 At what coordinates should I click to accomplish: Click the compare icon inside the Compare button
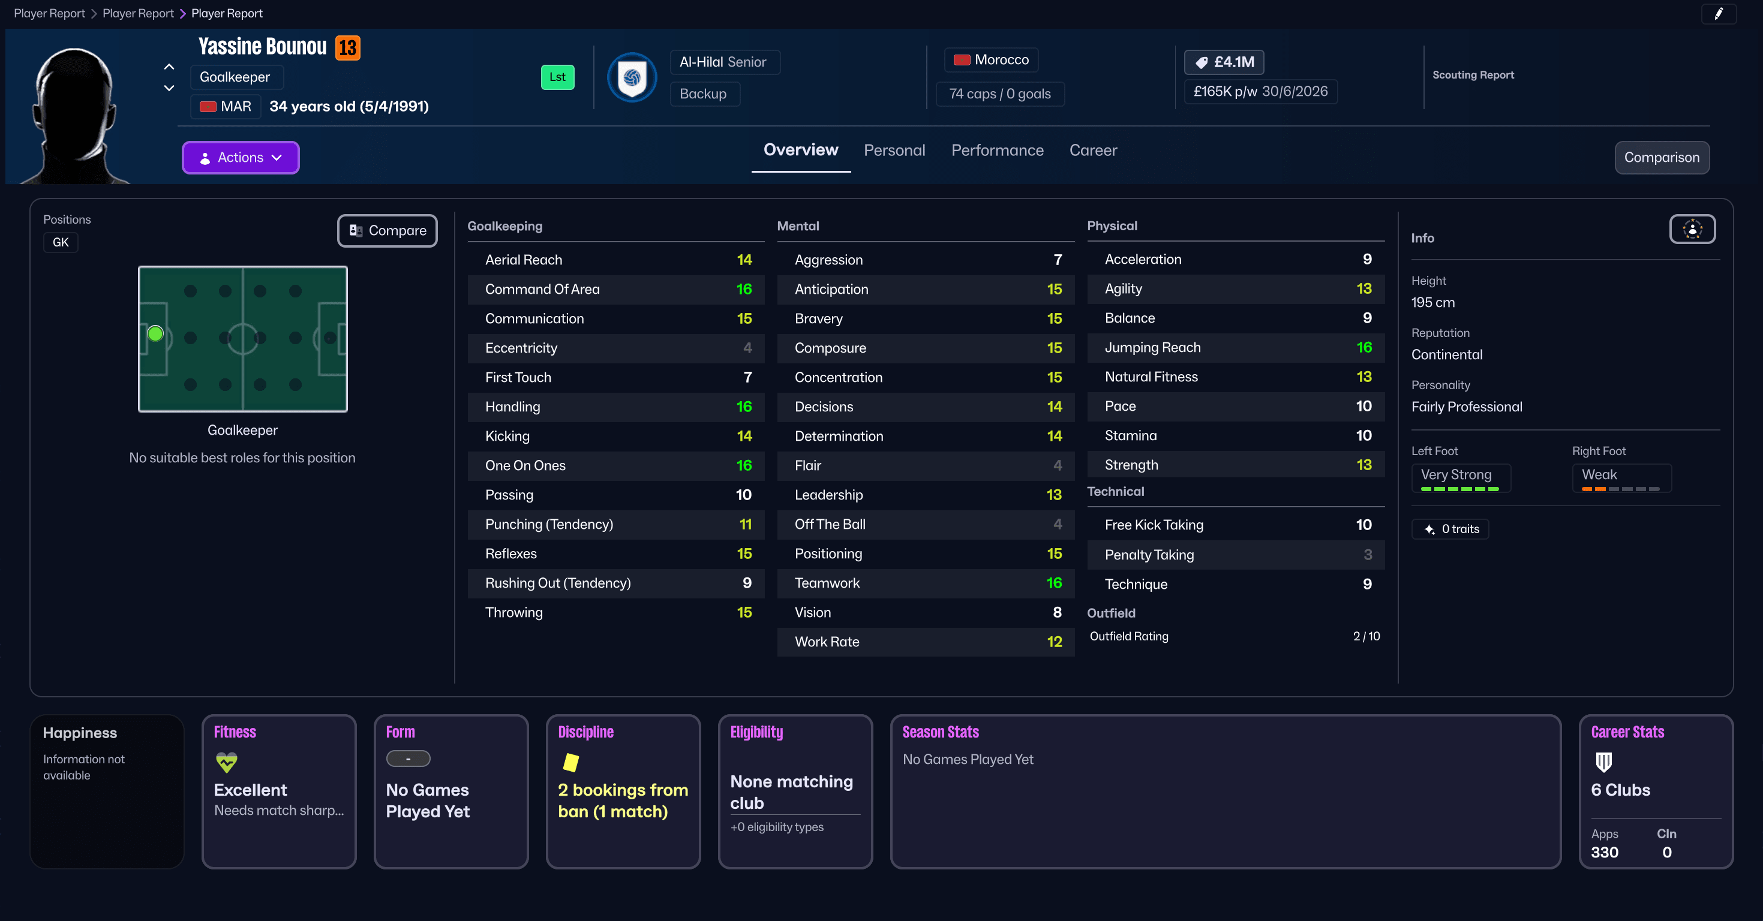tap(355, 231)
